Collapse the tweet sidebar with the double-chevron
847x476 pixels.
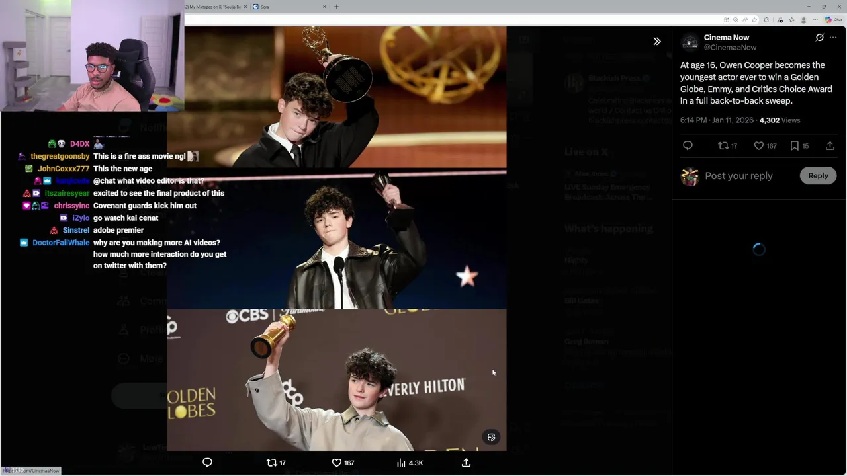tap(657, 41)
